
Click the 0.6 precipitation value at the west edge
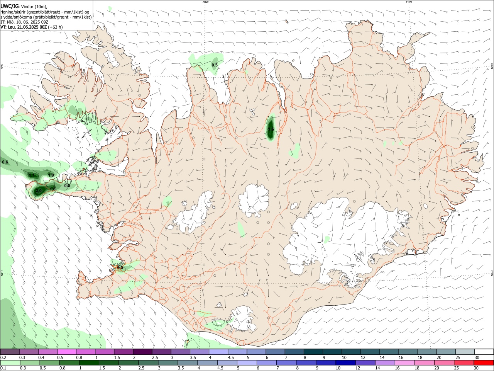pyautogui.click(x=5, y=162)
